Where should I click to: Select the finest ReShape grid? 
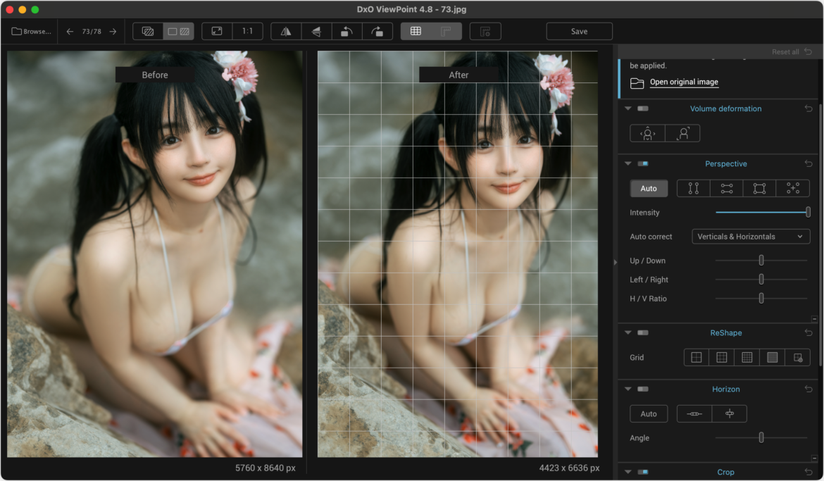(772, 358)
